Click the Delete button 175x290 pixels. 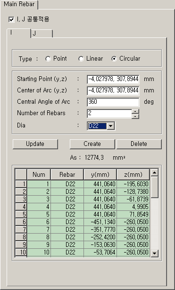139,144
